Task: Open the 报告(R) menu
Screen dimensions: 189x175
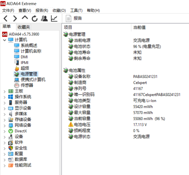Action: pyautogui.click(x=42, y=10)
